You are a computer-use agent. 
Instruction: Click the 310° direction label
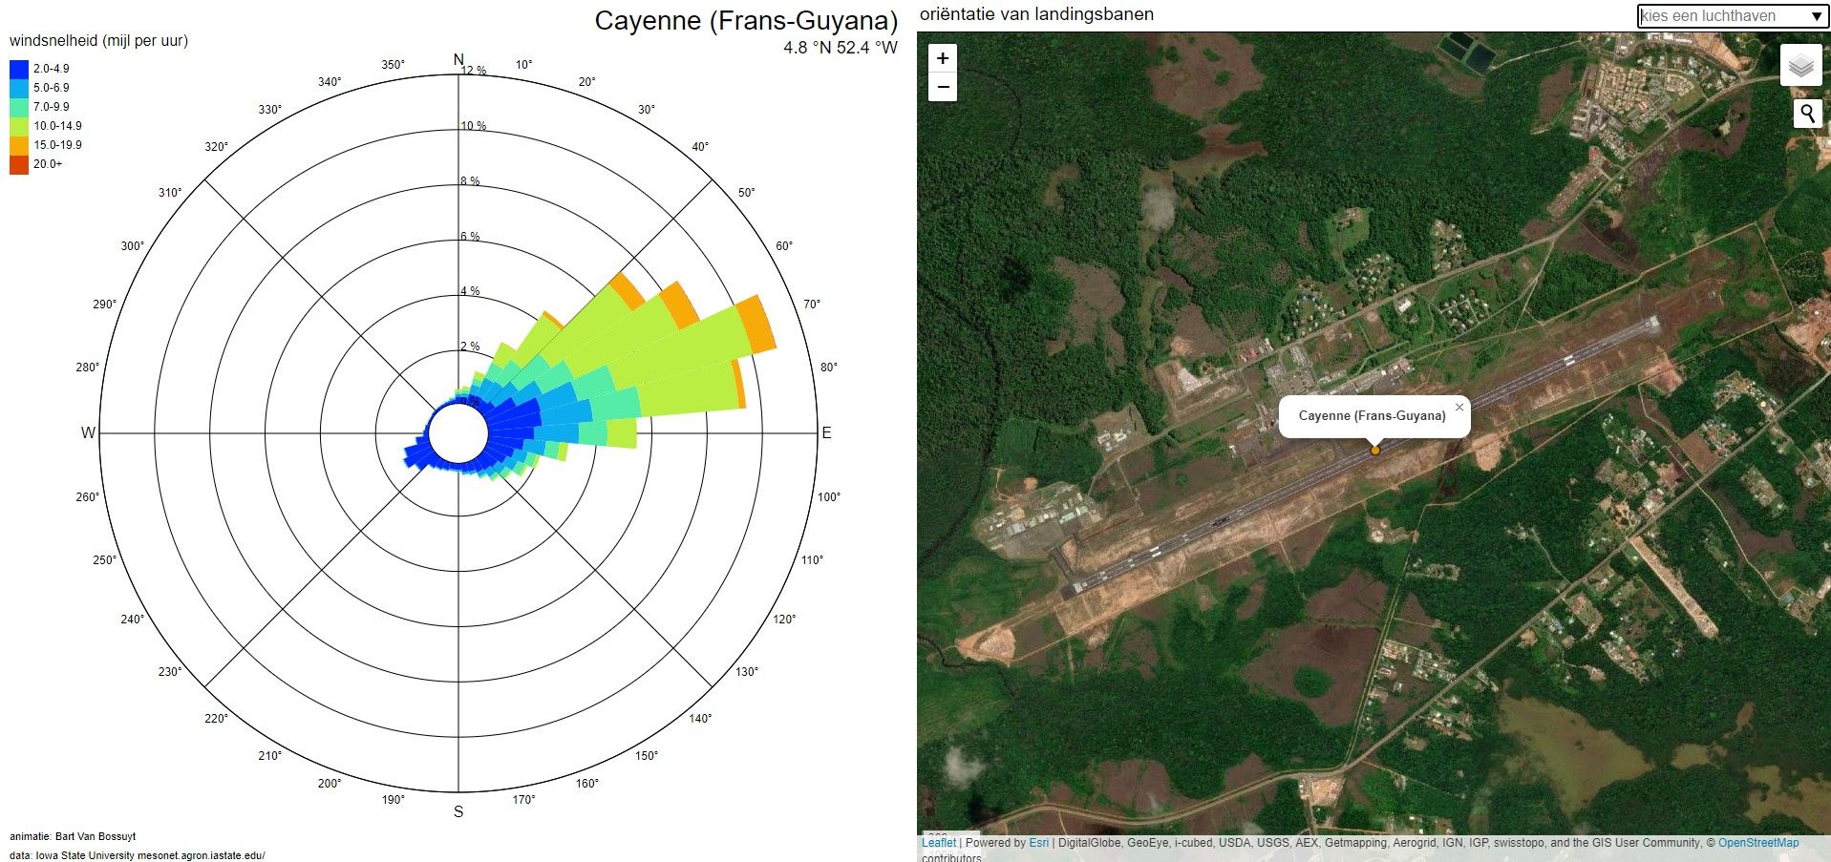(170, 193)
